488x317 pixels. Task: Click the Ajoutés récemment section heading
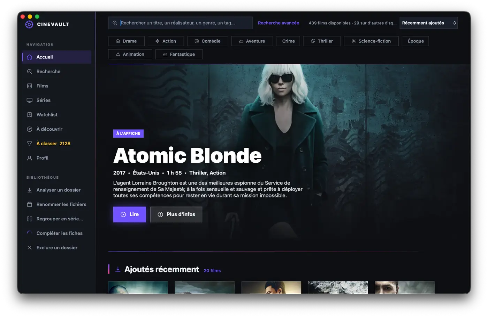click(162, 269)
